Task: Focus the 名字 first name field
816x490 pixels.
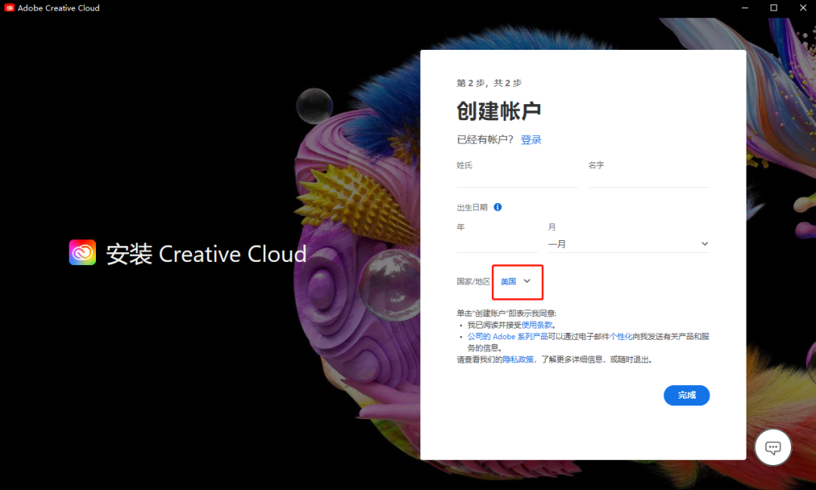Action: click(648, 179)
